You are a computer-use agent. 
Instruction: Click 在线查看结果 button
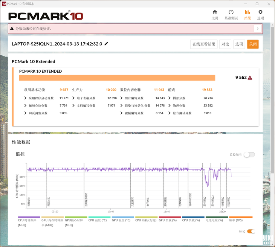tap(204, 44)
